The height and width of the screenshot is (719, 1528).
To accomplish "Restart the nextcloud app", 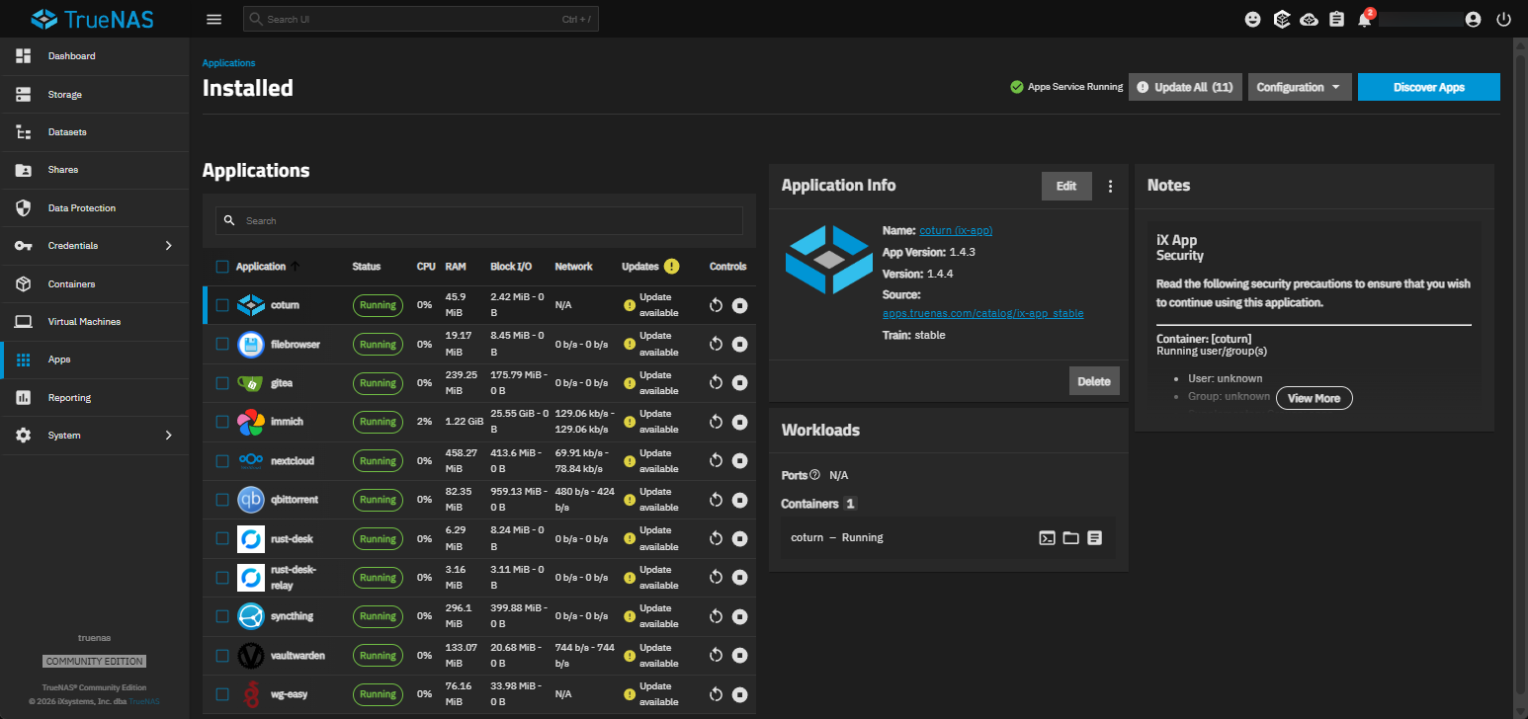I will (x=717, y=461).
